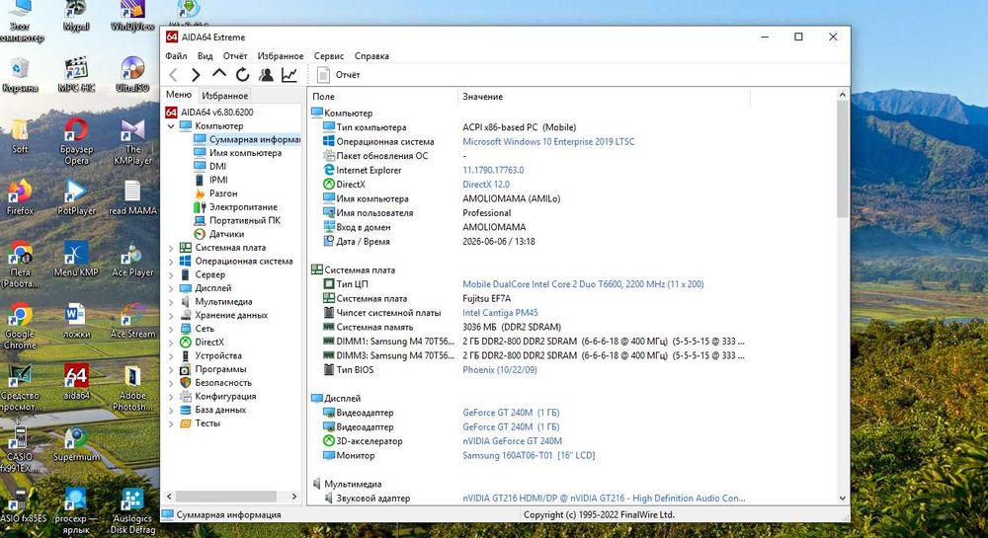Expand the Дисплей tree node

tap(171, 288)
